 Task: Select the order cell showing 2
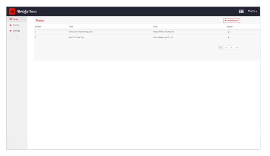pyautogui.click(x=36, y=37)
